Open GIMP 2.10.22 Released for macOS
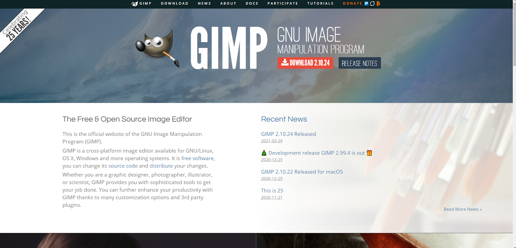 (302, 172)
